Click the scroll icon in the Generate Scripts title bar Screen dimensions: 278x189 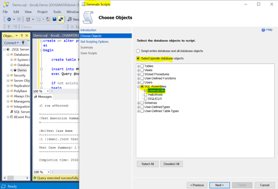pos(83,4)
